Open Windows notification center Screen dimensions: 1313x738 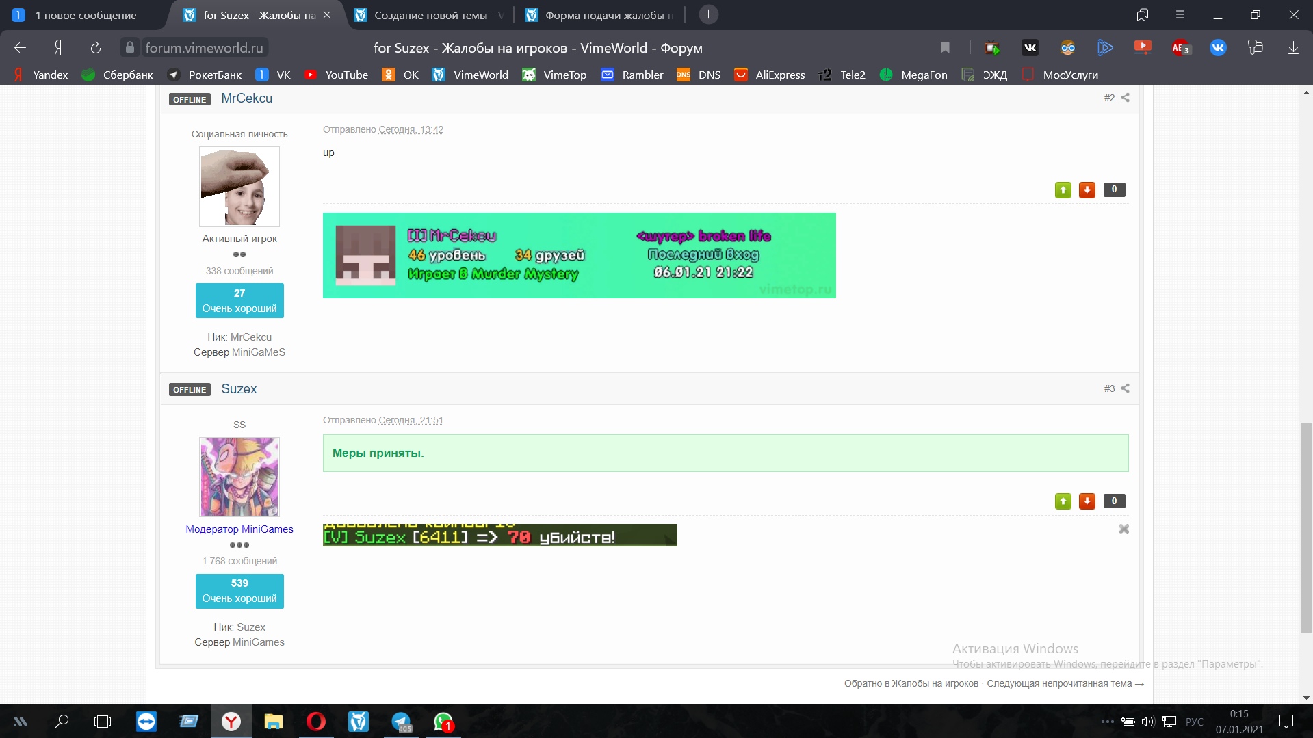pos(1286,722)
